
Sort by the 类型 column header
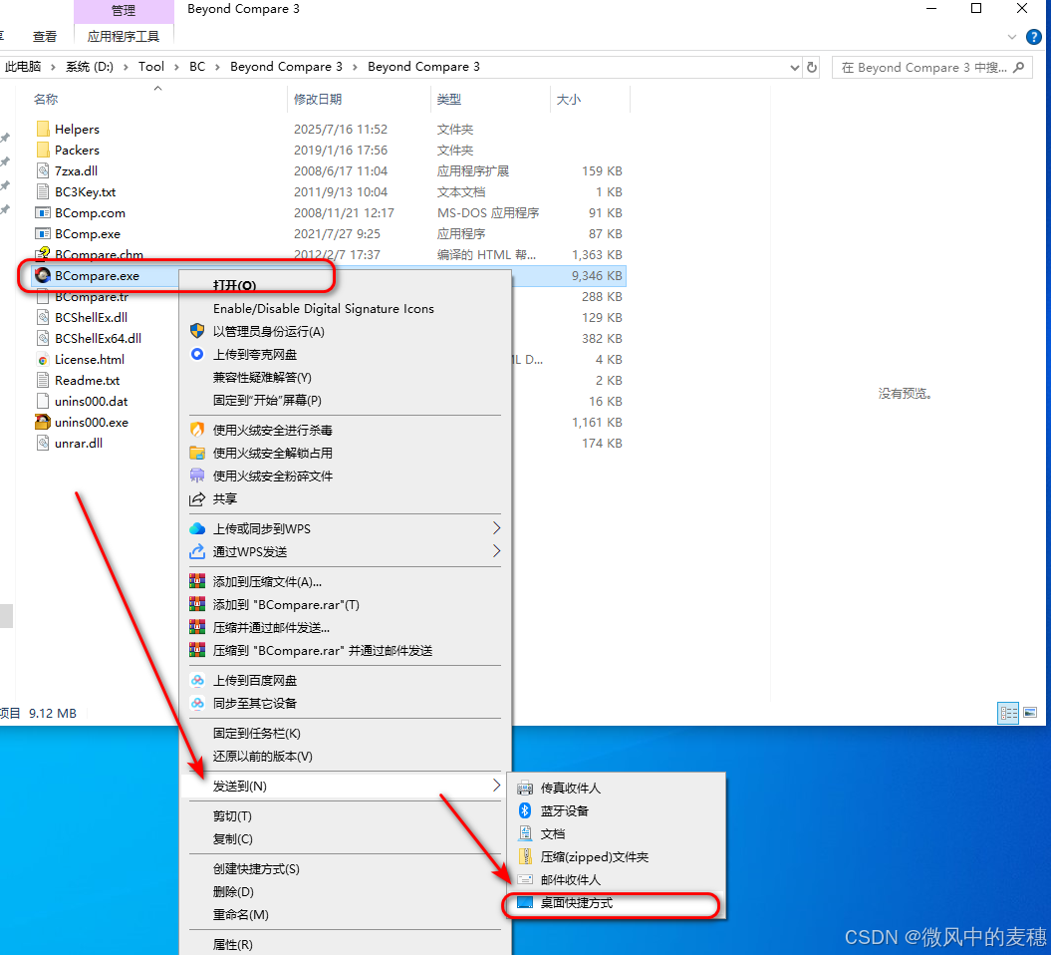pyautogui.click(x=490, y=100)
